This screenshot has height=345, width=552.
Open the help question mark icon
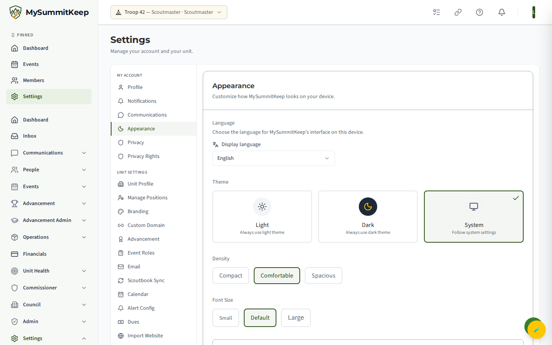tap(480, 12)
